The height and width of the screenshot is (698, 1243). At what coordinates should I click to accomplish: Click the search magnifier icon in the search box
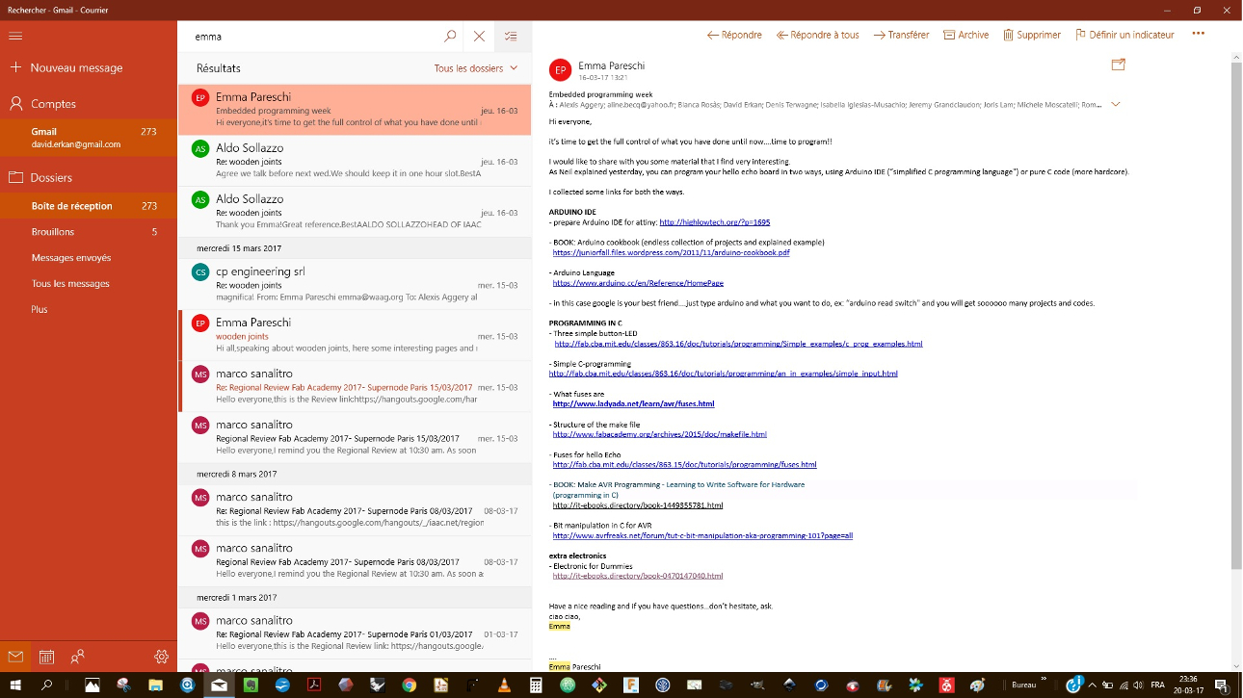450,36
